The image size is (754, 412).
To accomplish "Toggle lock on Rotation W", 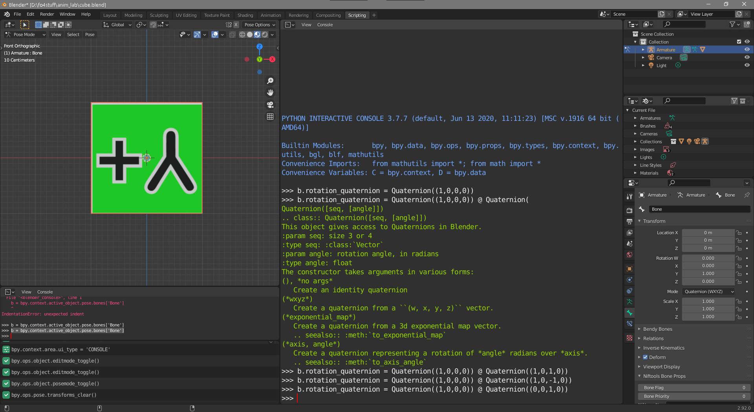I will coord(739,258).
